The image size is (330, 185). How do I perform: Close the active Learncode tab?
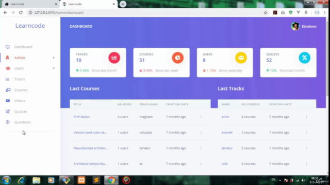(113, 4)
